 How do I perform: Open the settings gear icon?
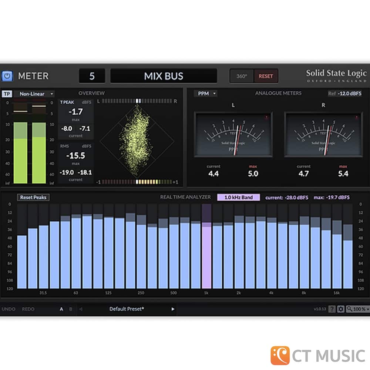[340, 309]
